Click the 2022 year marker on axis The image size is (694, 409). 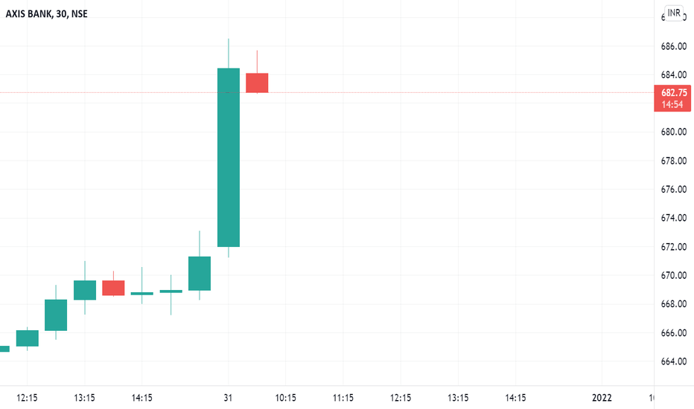point(602,398)
